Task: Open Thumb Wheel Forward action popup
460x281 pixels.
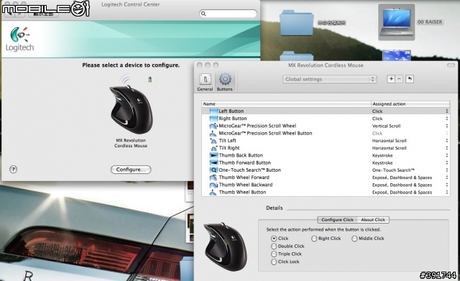Action: tap(447, 178)
